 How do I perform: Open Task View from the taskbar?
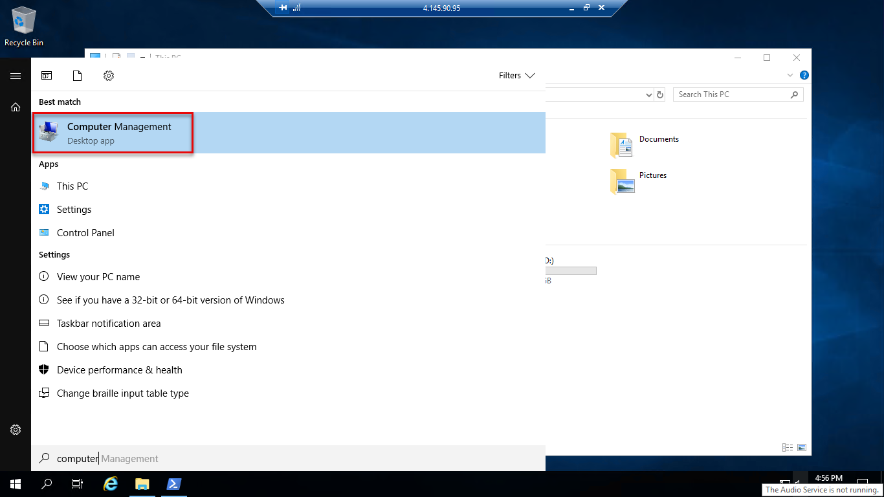pos(78,484)
